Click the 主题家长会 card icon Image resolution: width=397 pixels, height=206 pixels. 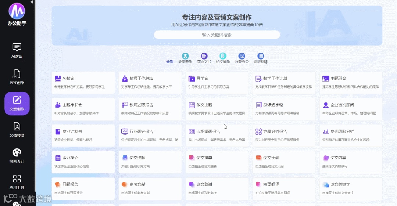(58, 105)
